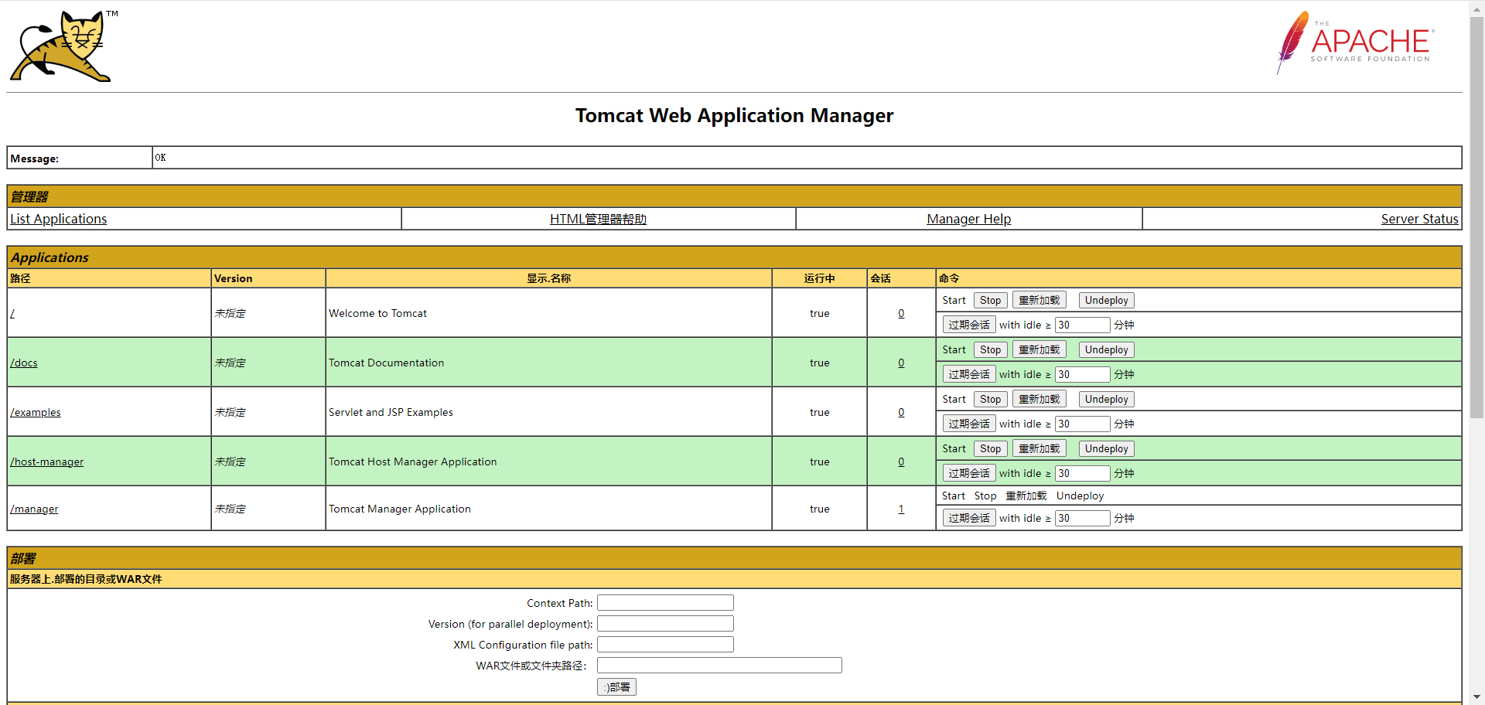Open the root / application path
The width and height of the screenshot is (1485, 705).
point(12,313)
